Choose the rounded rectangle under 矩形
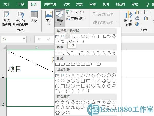Image resolution: width=154 pixels, height=116 pixels. tap(63, 64)
